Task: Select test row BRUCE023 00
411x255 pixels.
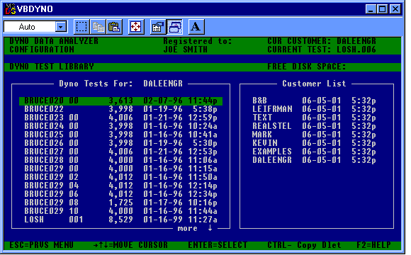Action: (121, 118)
